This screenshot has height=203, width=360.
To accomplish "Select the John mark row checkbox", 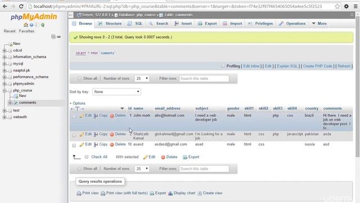I will (74, 117).
